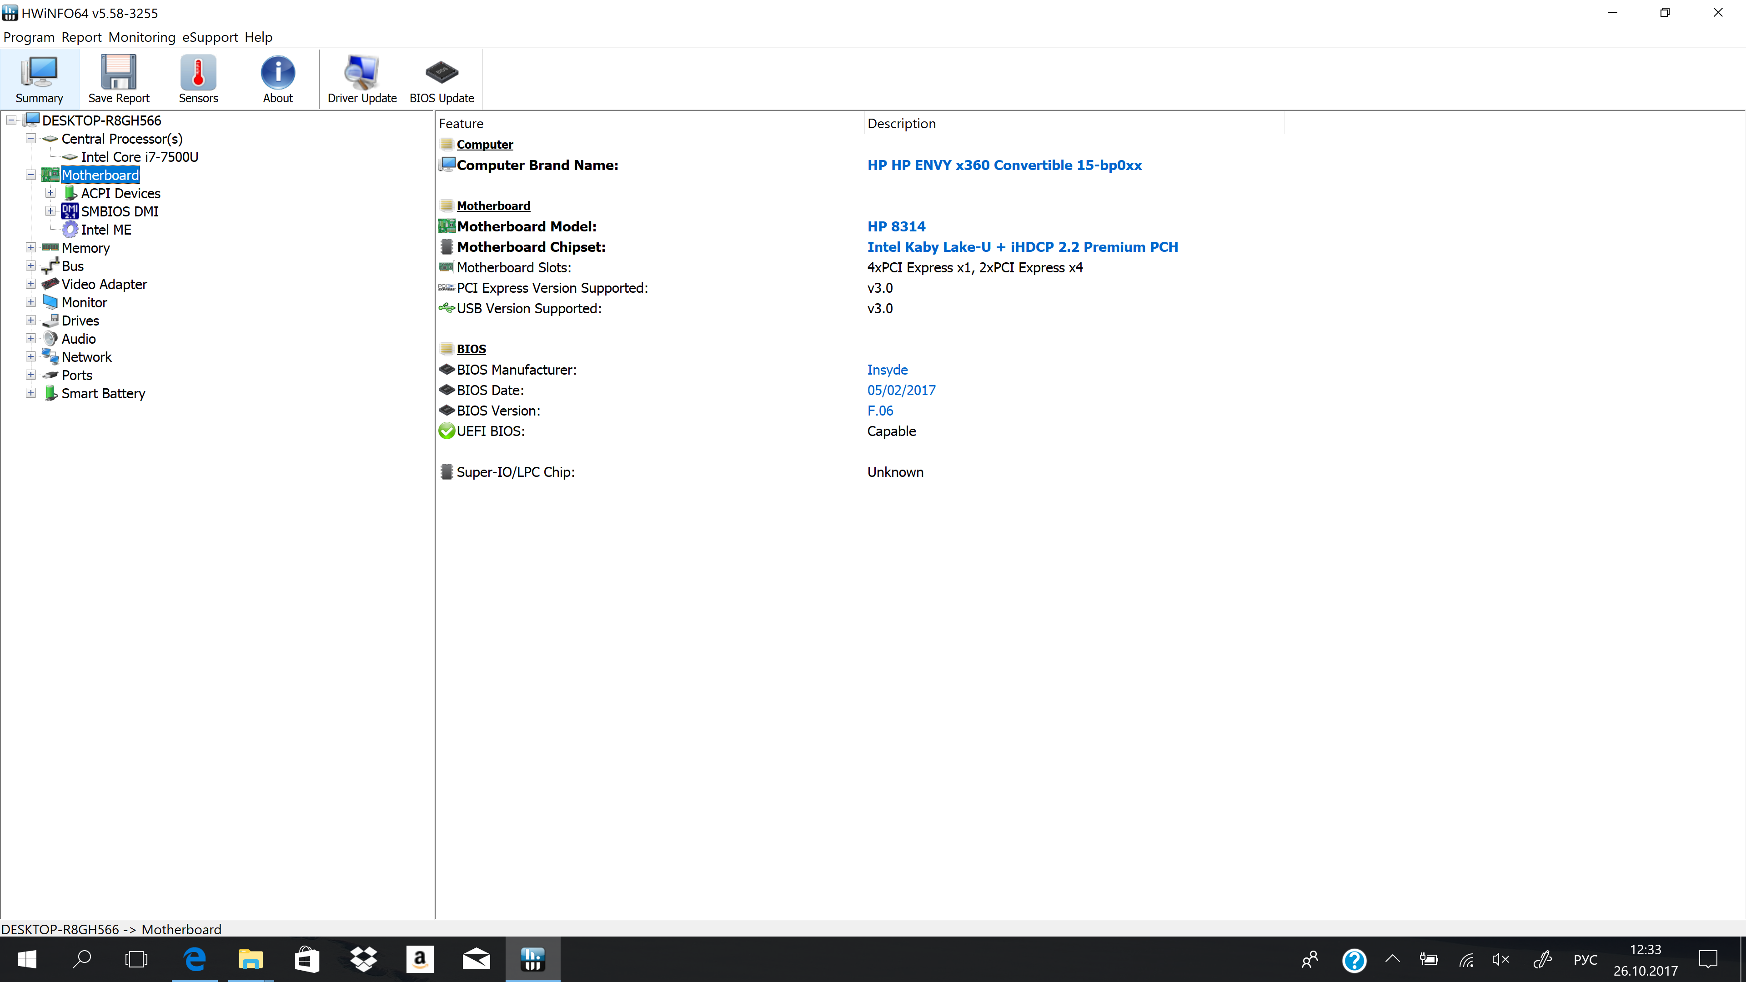Screen dimensions: 1746x982
Task: Launch the BIOS Update chip icon
Action: point(441,79)
